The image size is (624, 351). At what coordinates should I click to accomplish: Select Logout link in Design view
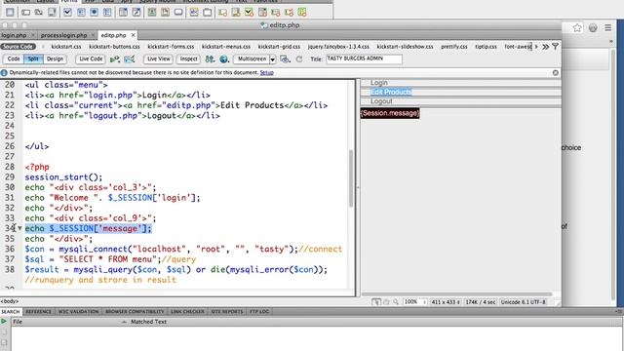(381, 101)
